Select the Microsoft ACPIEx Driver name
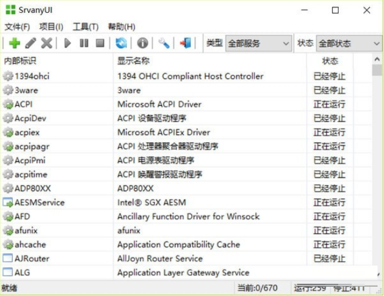The height and width of the screenshot is (296, 384). (164, 132)
